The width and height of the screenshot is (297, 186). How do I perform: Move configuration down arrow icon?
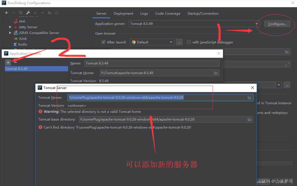coord(42,13)
